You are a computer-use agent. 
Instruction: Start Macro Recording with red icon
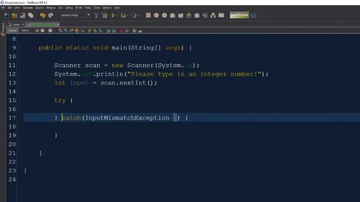(x=121, y=30)
